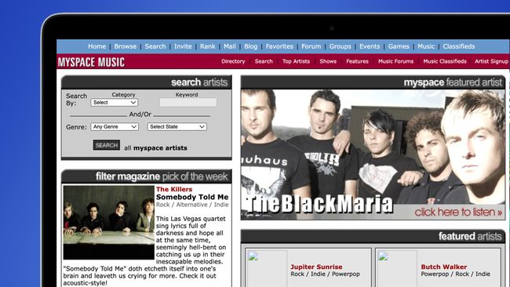Visit the Blog link
Image resolution: width=510 pixels, height=287 pixels.
(250, 46)
